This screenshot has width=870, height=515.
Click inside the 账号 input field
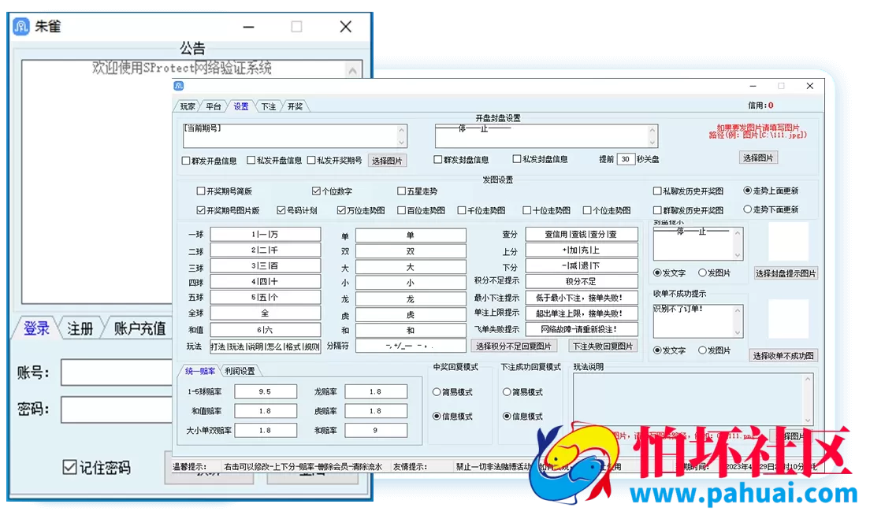[118, 372]
